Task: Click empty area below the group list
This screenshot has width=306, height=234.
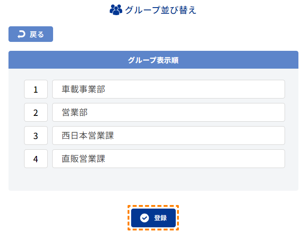Action: (153, 179)
